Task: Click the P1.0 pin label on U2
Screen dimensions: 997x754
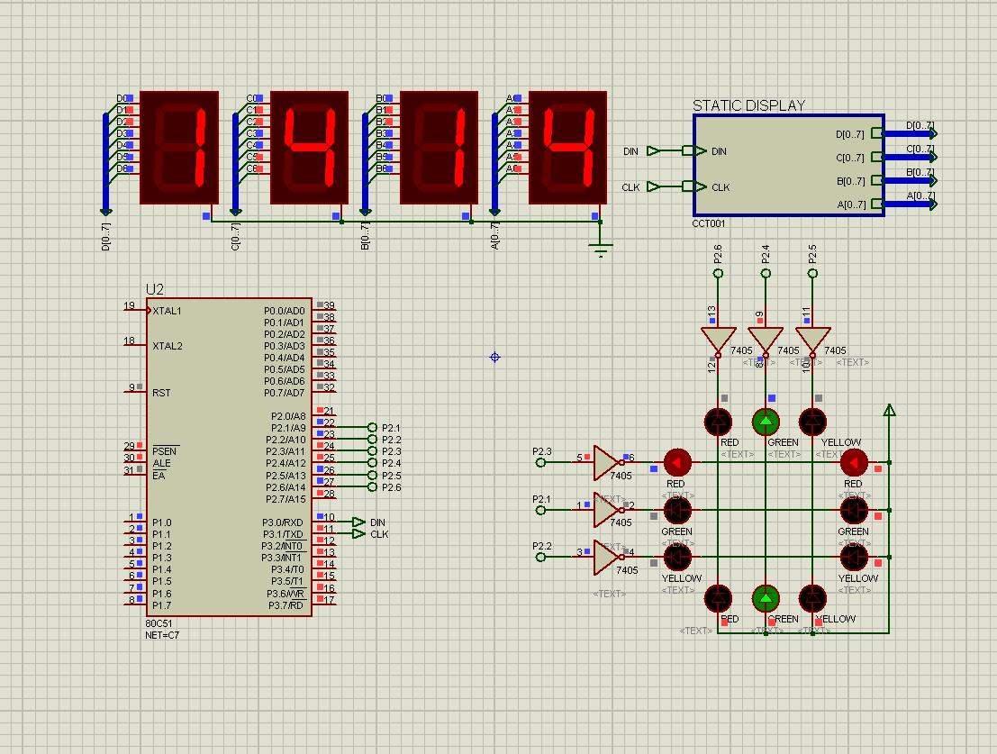Action: click(x=161, y=522)
